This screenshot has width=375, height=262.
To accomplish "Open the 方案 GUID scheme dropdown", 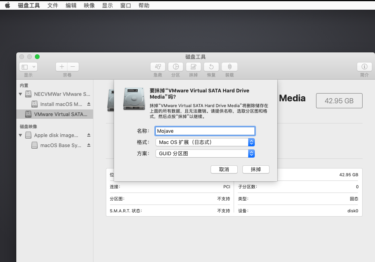I will point(205,153).
